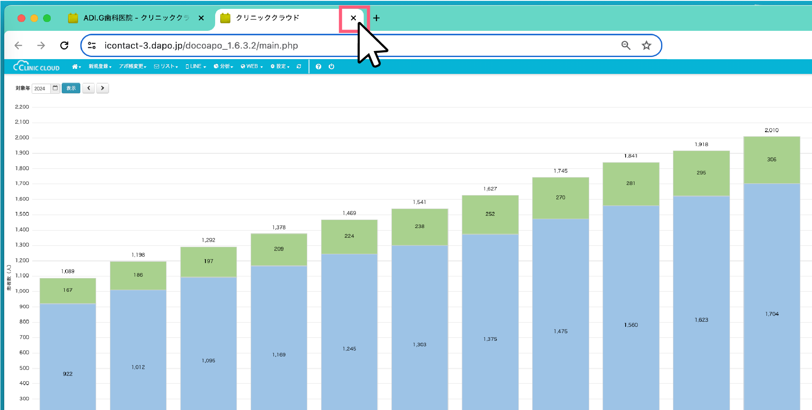Open the 分析 dropdown menu
Viewport: 812px width, 410px height.
pos(223,67)
